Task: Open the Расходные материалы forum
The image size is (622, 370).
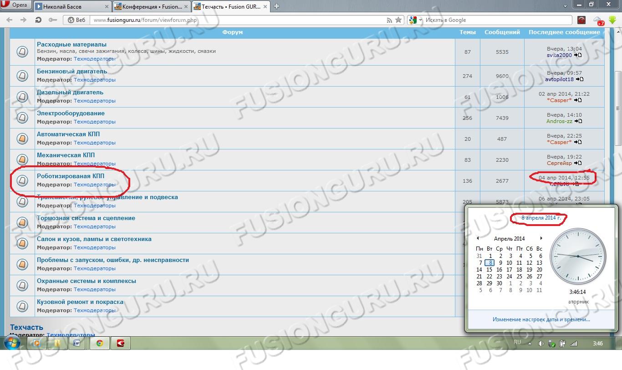Action: (71, 44)
